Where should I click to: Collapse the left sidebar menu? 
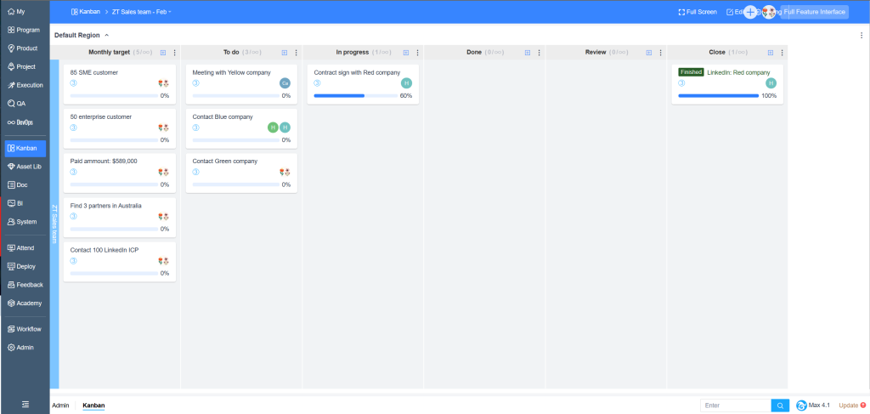(x=25, y=405)
